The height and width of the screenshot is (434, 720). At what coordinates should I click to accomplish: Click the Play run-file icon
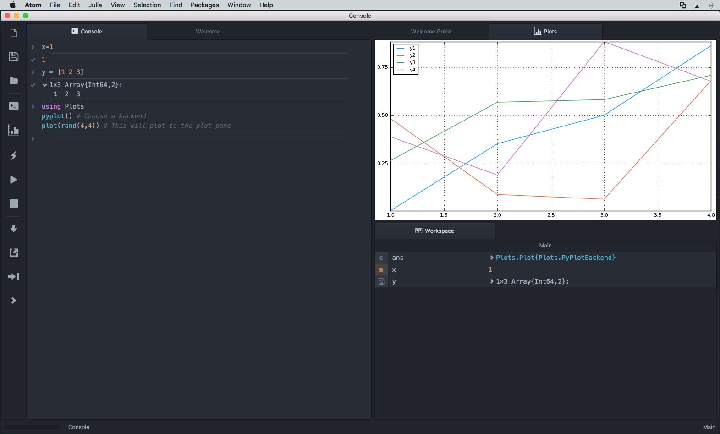point(14,180)
